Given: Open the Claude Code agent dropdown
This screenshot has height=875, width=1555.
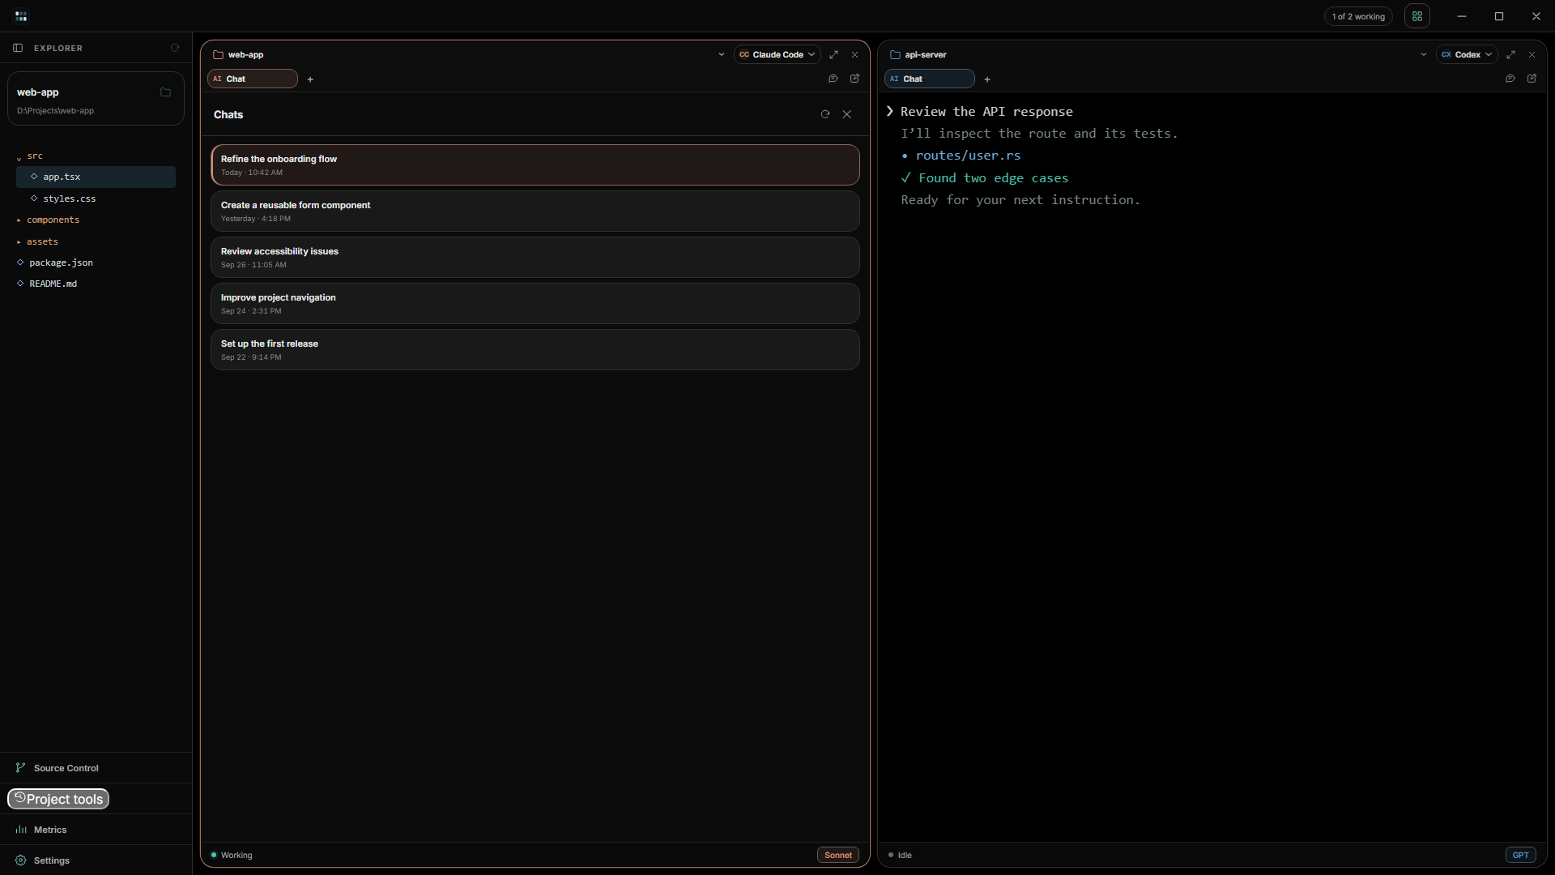Looking at the screenshot, I should tap(777, 54).
